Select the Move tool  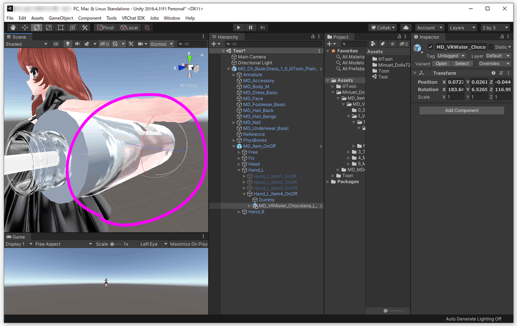click(x=25, y=28)
